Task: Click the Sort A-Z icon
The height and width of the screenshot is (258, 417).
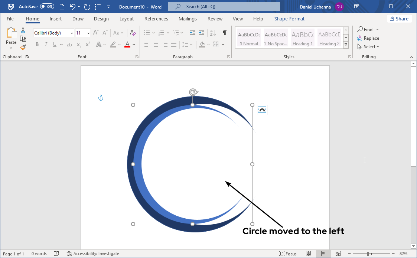Action: (213, 33)
